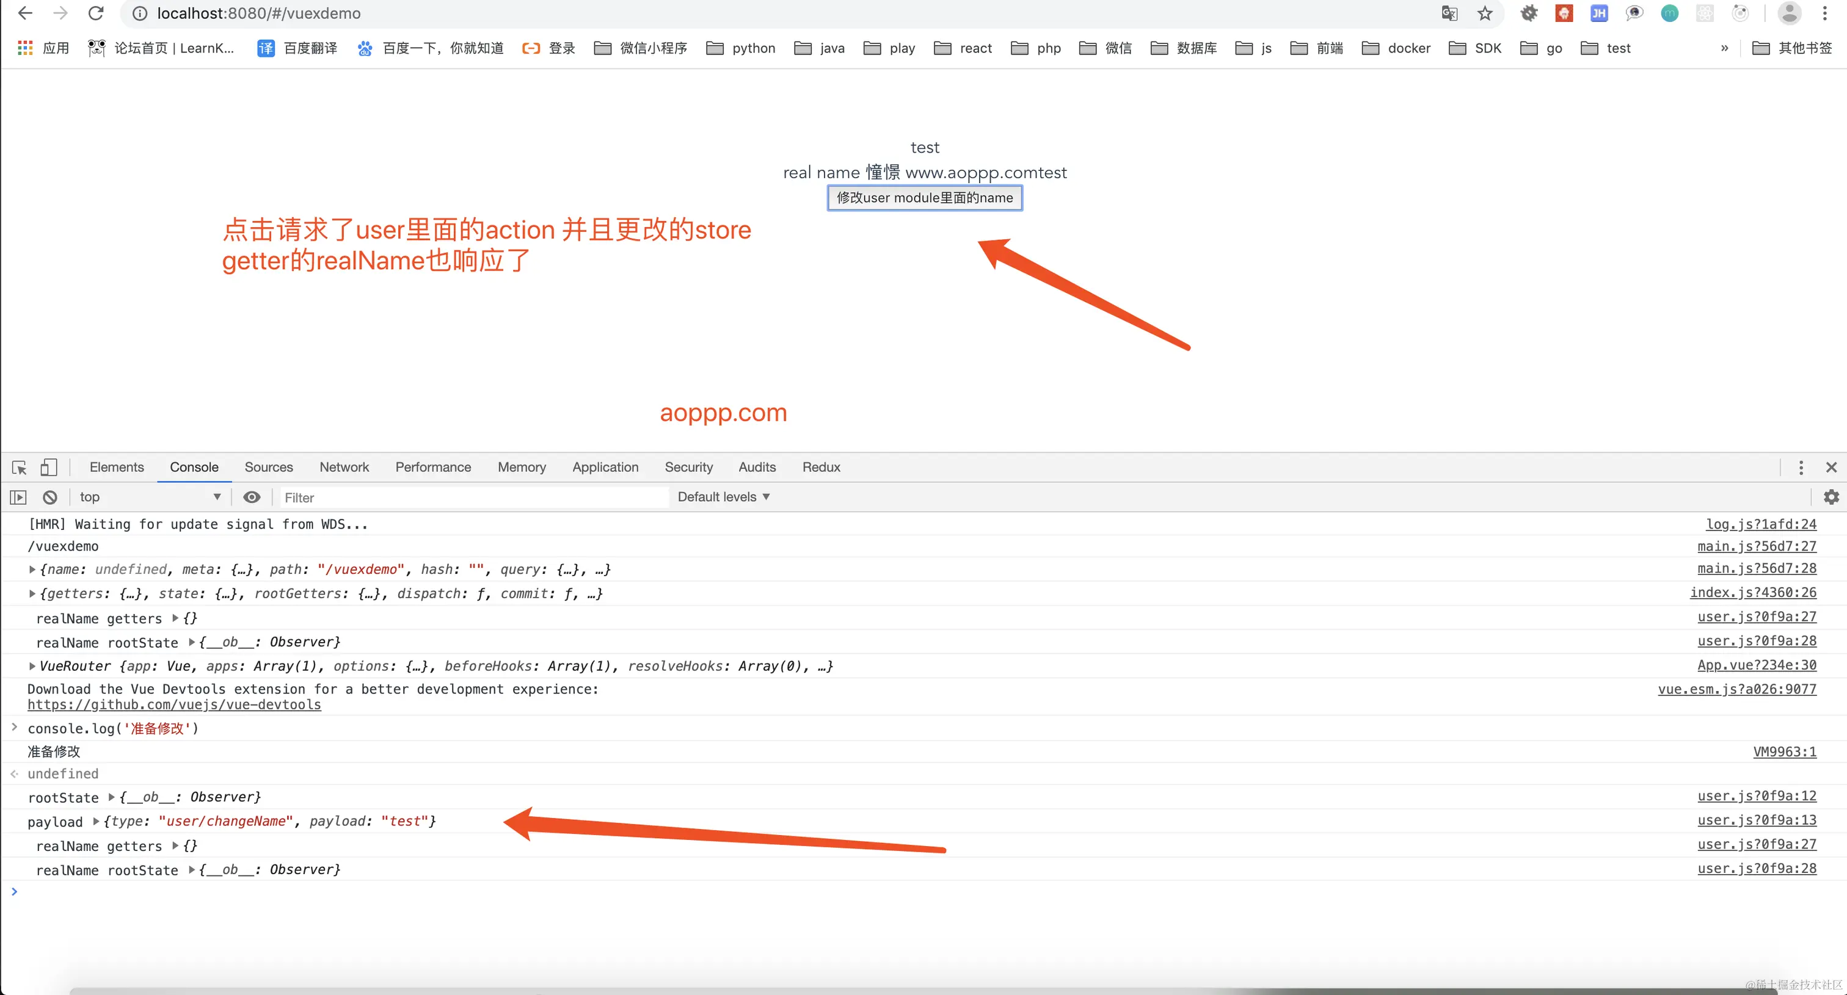
Task: Open the Default levels dropdown
Action: 723,497
